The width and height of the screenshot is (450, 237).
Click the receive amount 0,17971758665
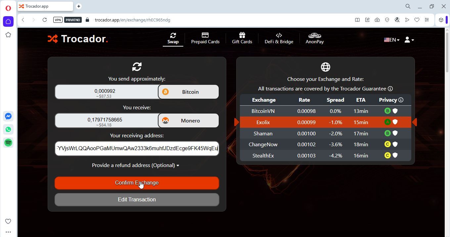tap(107, 120)
